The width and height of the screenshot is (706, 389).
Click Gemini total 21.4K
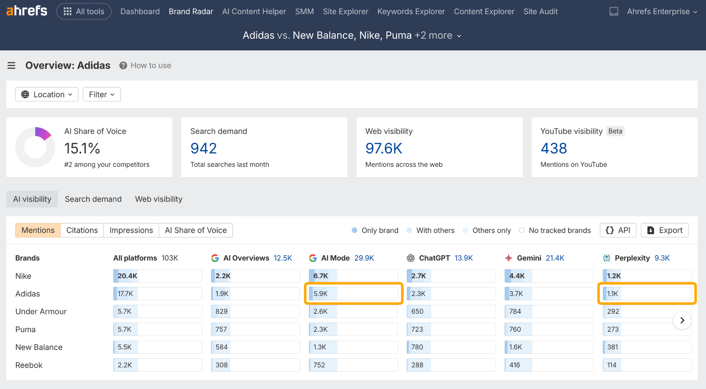pyautogui.click(x=555, y=258)
